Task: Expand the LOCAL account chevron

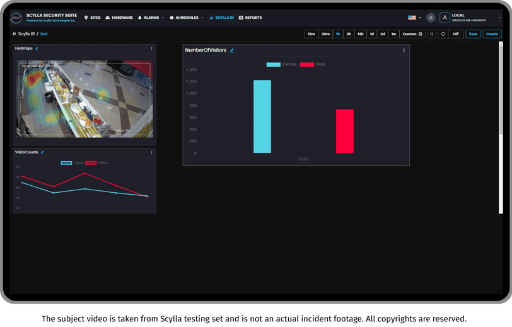Action: pyautogui.click(x=499, y=18)
